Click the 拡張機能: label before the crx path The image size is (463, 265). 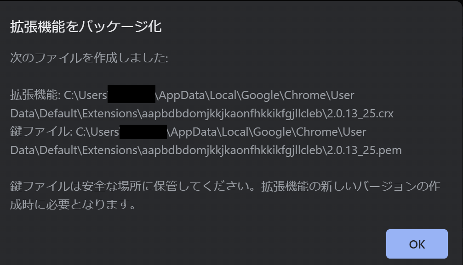[35, 95]
